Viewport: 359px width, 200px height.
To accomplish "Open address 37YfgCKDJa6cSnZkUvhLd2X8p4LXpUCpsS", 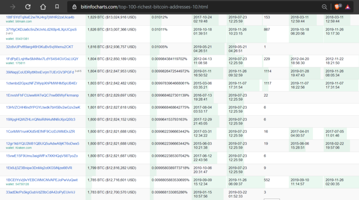I will pyautogui.click(x=41, y=29).
